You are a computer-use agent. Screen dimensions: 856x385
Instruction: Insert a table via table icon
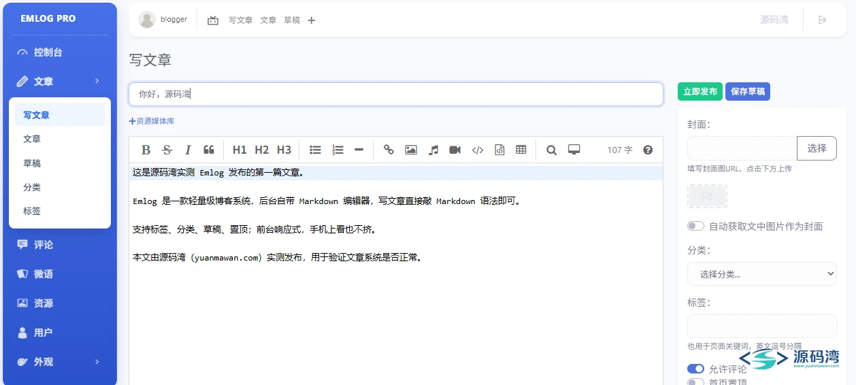(x=521, y=150)
